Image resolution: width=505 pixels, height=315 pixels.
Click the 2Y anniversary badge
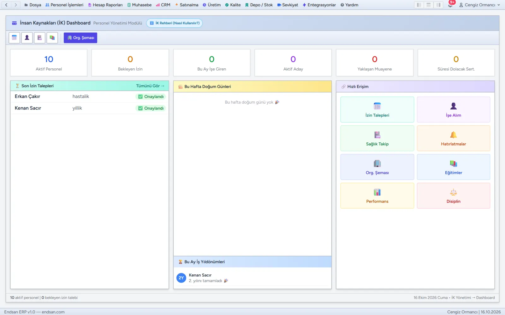[181, 278]
